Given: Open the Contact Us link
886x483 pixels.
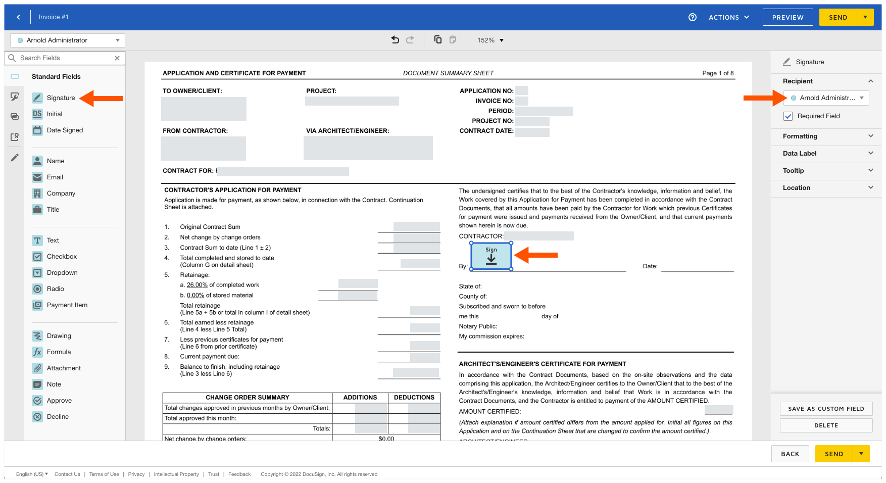Looking at the screenshot, I should [x=67, y=474].
